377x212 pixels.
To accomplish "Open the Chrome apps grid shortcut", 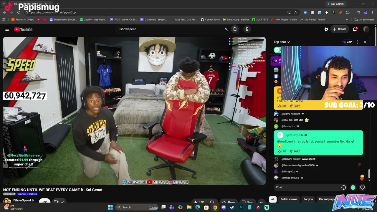I will (x=4, y=20).
